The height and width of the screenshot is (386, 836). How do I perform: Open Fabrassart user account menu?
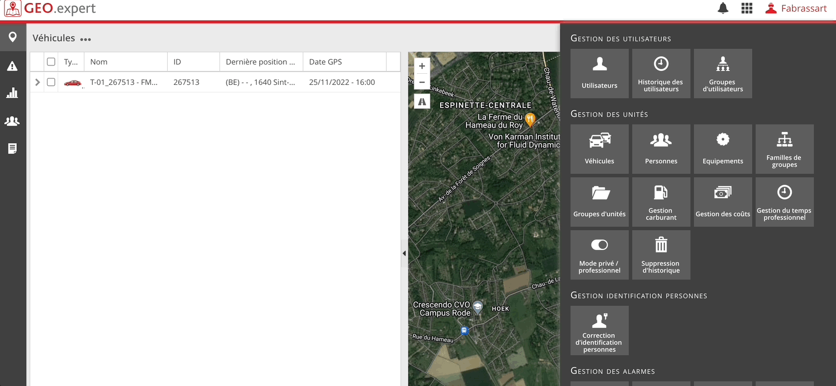point(796,8)
